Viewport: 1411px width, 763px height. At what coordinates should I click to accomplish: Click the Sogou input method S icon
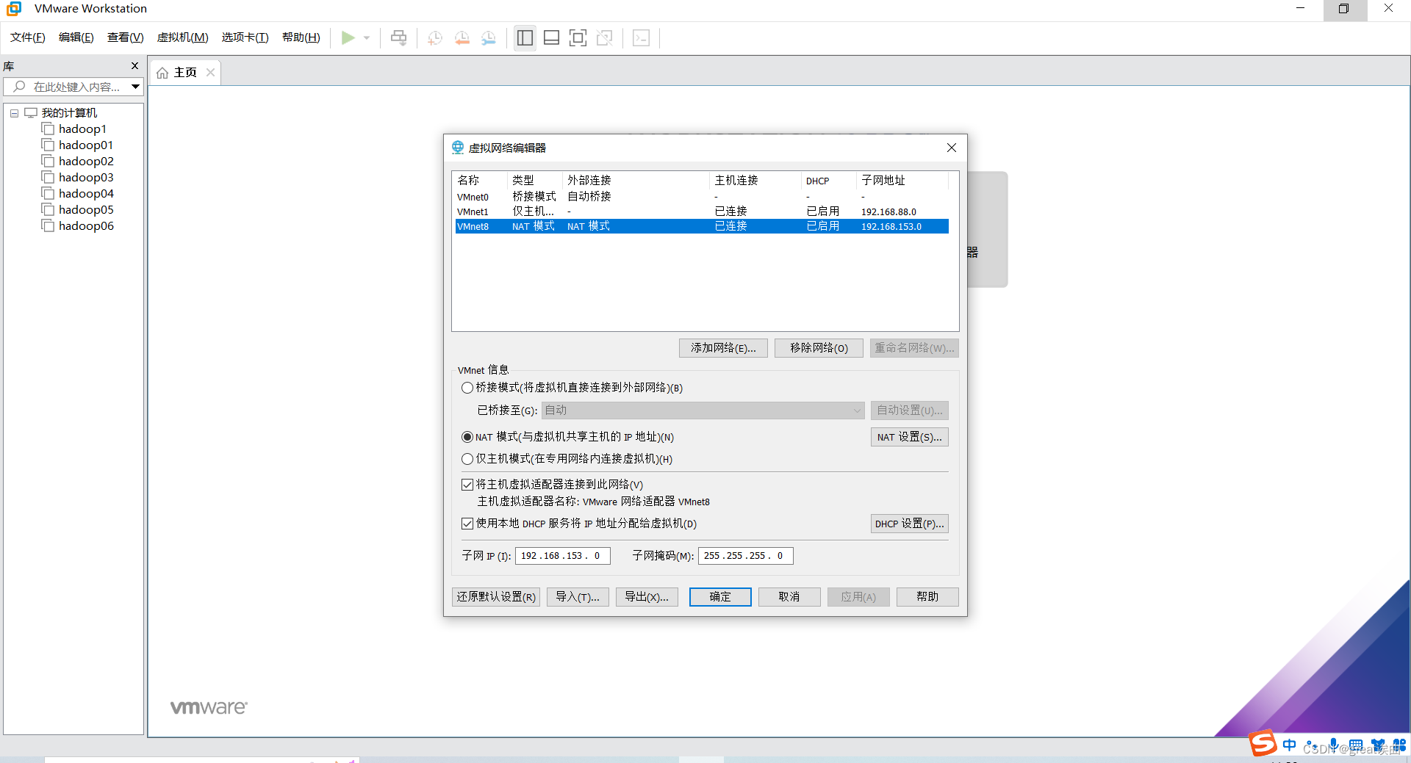(1263, 743)
